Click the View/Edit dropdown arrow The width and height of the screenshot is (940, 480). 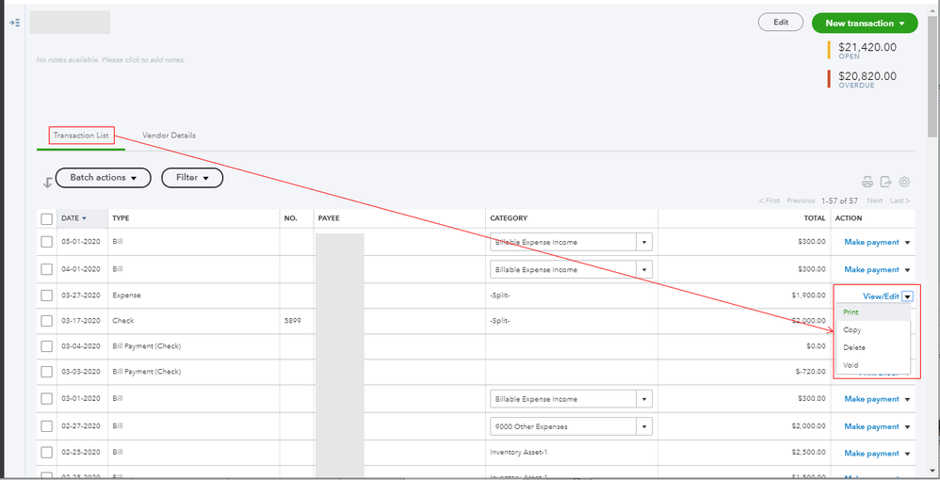(907, 296)
